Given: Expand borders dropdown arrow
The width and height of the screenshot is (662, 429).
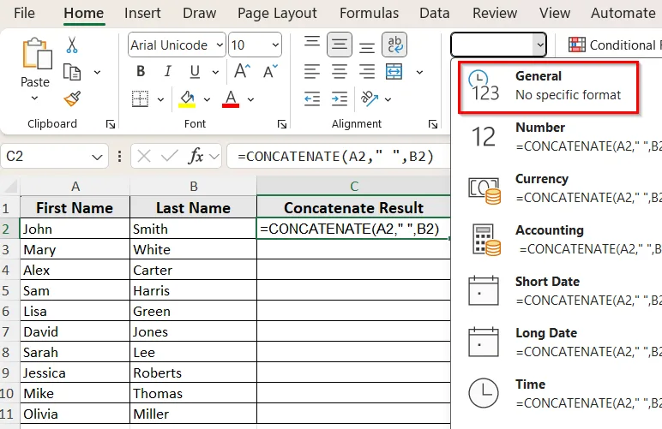Looking at the screenshot, I should tap(160, 100).
